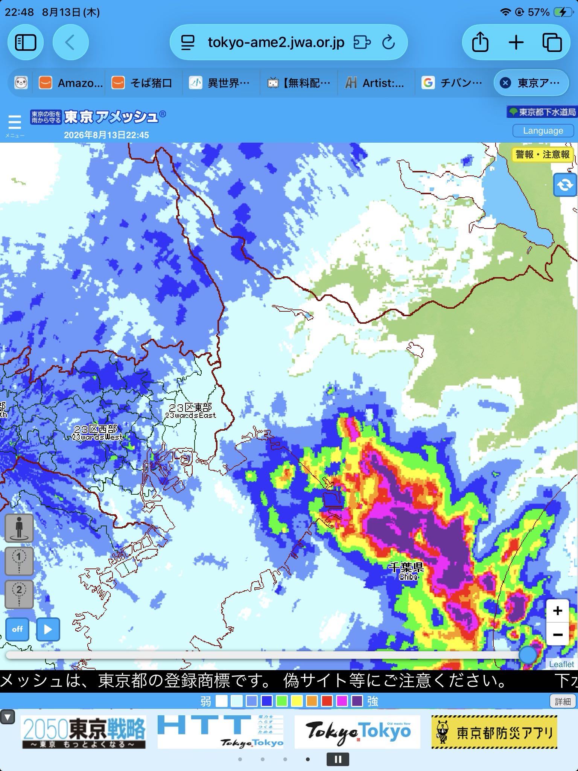Image resolution: width=578 pixels, height=771 pixels.
Task: Click the purple strongest-rain legend swatch
Action: (357, 701)
